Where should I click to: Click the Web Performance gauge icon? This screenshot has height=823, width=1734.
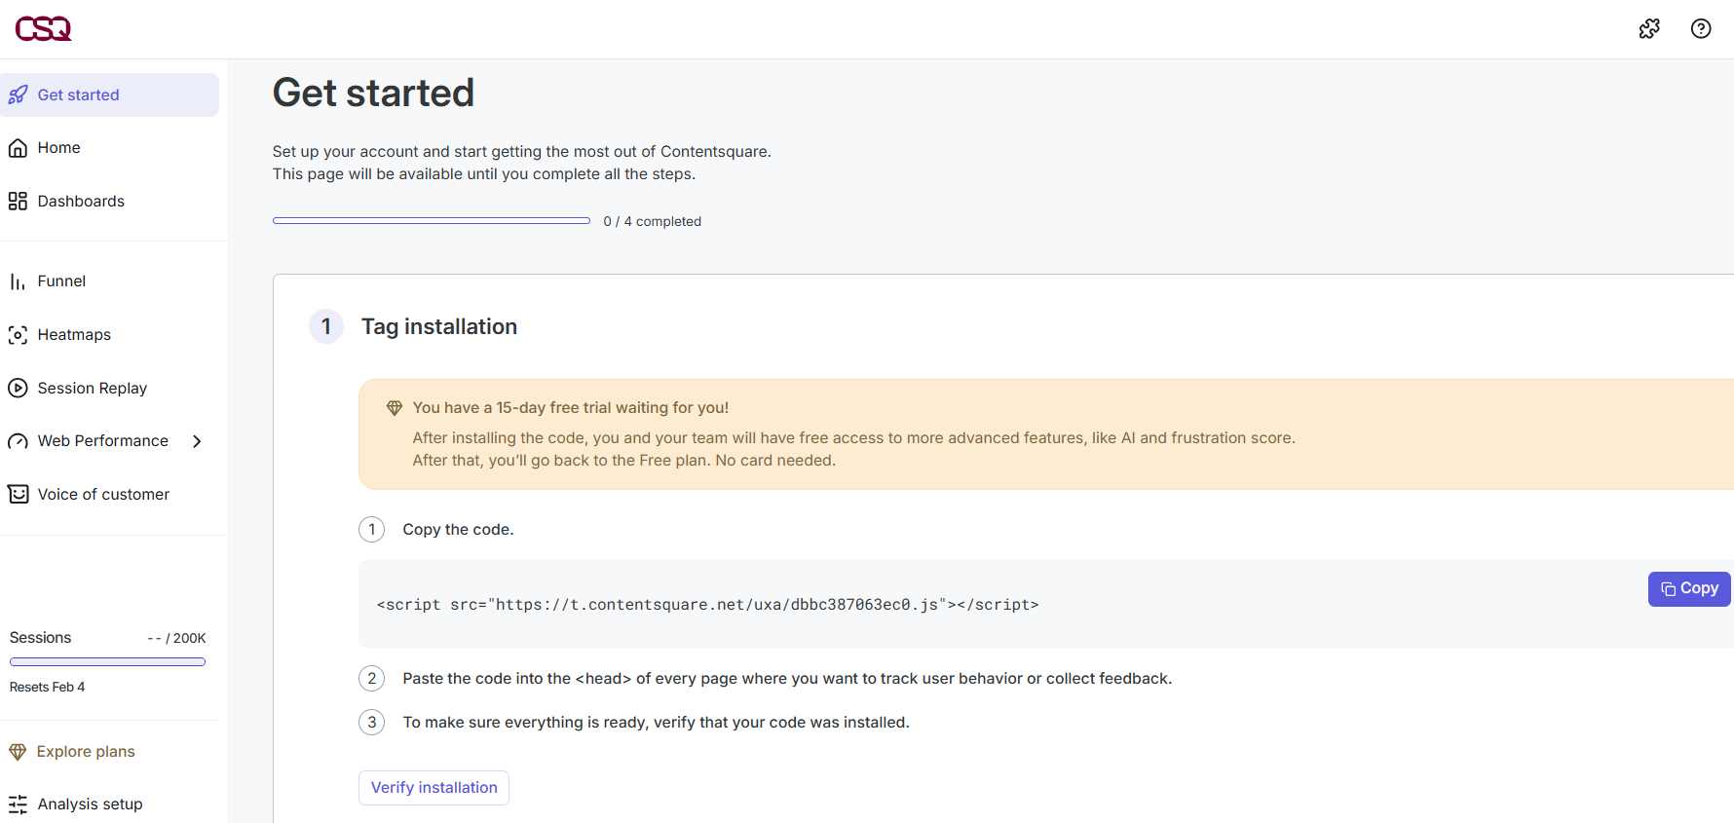pos(18,442)
